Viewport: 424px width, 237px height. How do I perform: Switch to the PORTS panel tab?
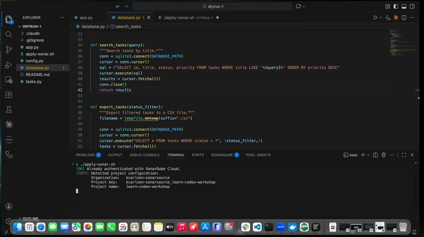[x=198, y=155]
